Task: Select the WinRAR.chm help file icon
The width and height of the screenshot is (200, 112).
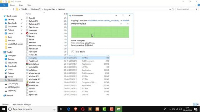Action: (x=27, y=82)
